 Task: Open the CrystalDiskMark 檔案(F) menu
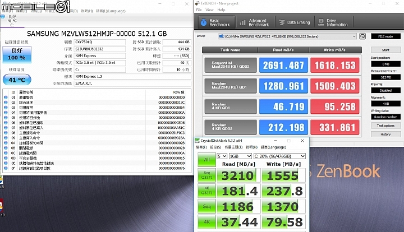click(x=201, y=147)
